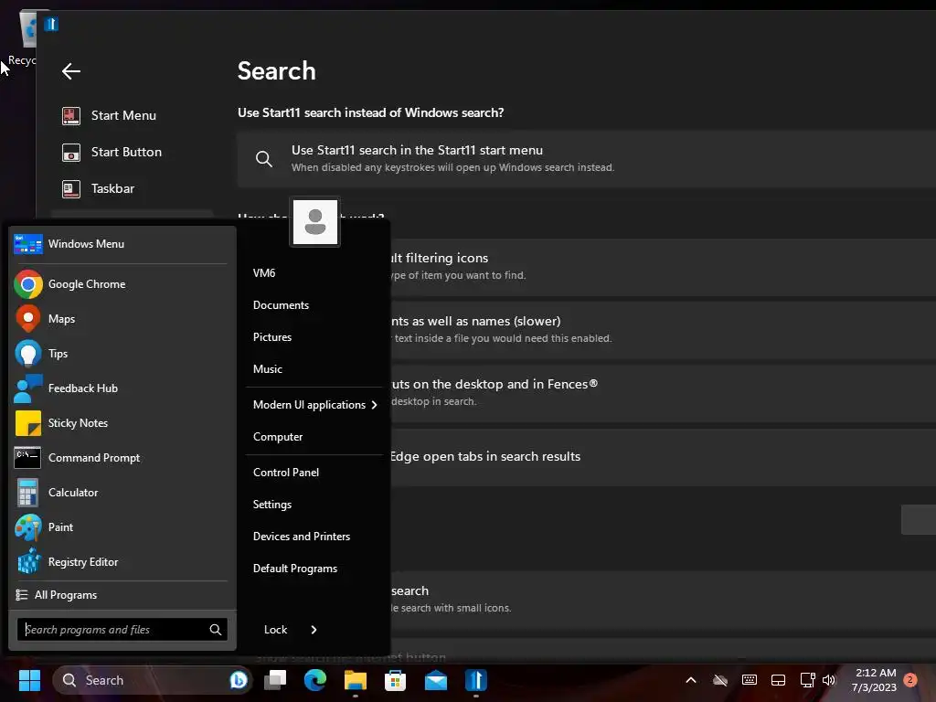
Task: Click the taskbar Search box
Action: (153, 680)
